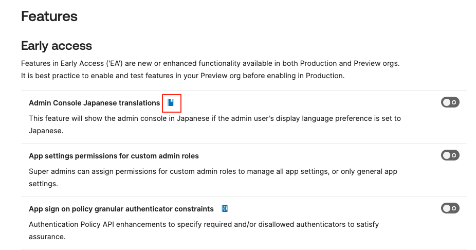Click the Features page heading
The height and width of the screenshot is (250, 476).
[x=49, y=16]
